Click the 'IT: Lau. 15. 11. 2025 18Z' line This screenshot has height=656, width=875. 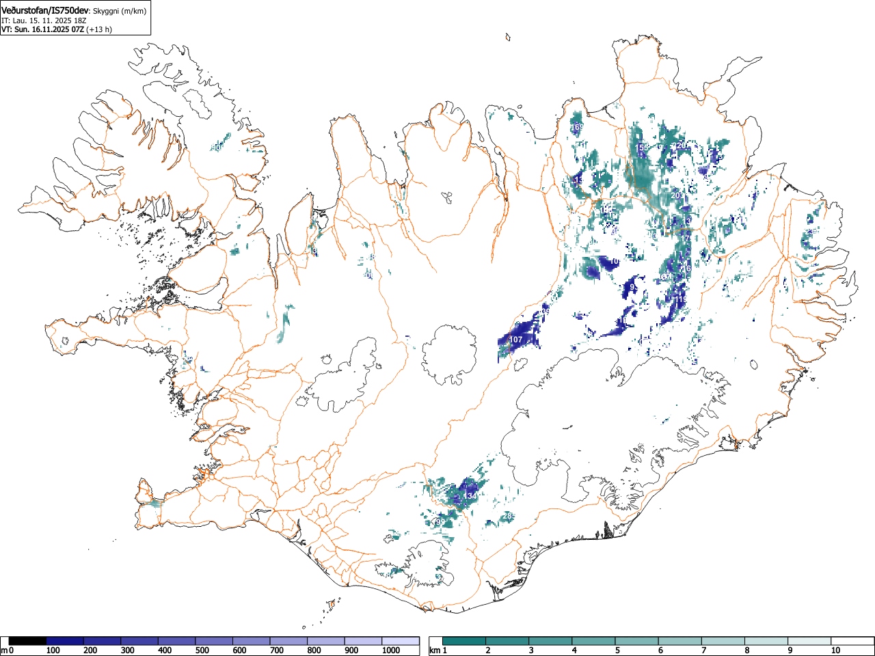pyautogui.click(x=44, y=20)
